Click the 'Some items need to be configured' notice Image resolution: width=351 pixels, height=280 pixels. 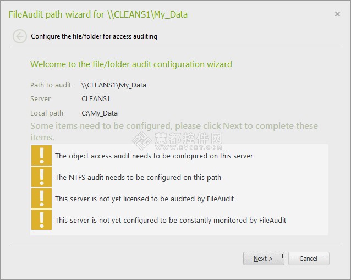point(174,131)
